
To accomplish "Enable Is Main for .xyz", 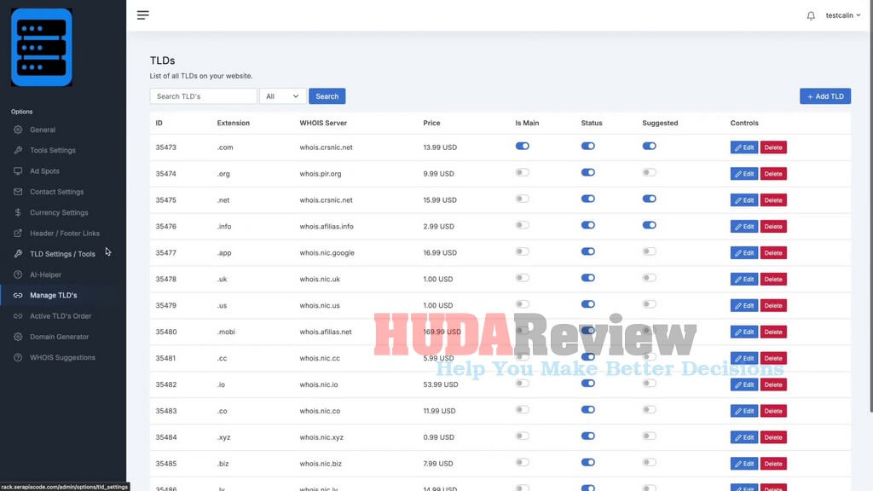I will coord(523,436).
